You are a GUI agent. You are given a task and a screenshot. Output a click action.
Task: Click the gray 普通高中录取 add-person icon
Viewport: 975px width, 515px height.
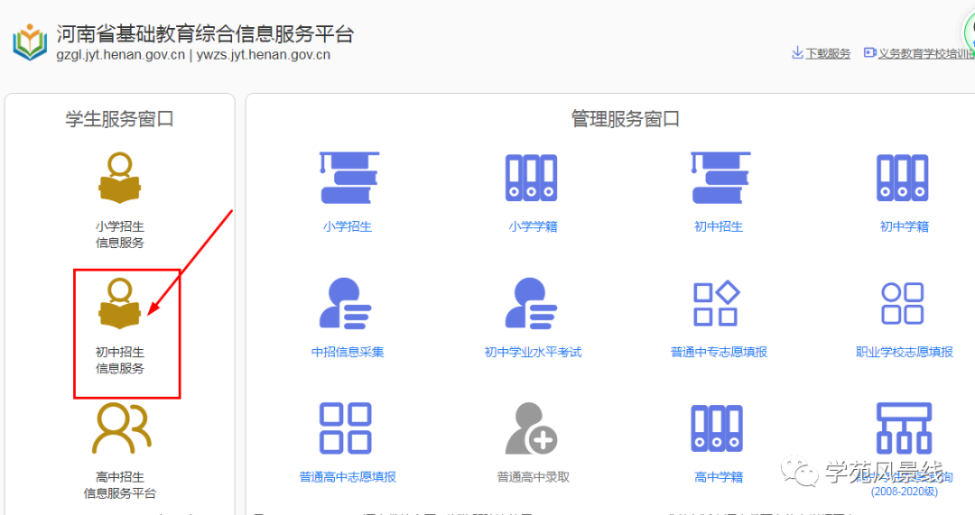(x=532, y=428)
